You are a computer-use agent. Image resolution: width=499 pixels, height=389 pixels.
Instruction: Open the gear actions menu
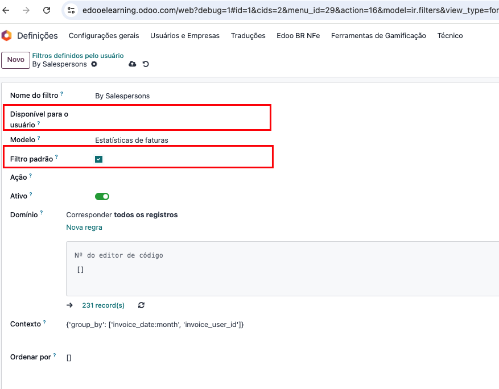(94, 64)
